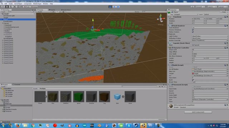
Task: Click the Play button
Action: [x=111, y=7]
